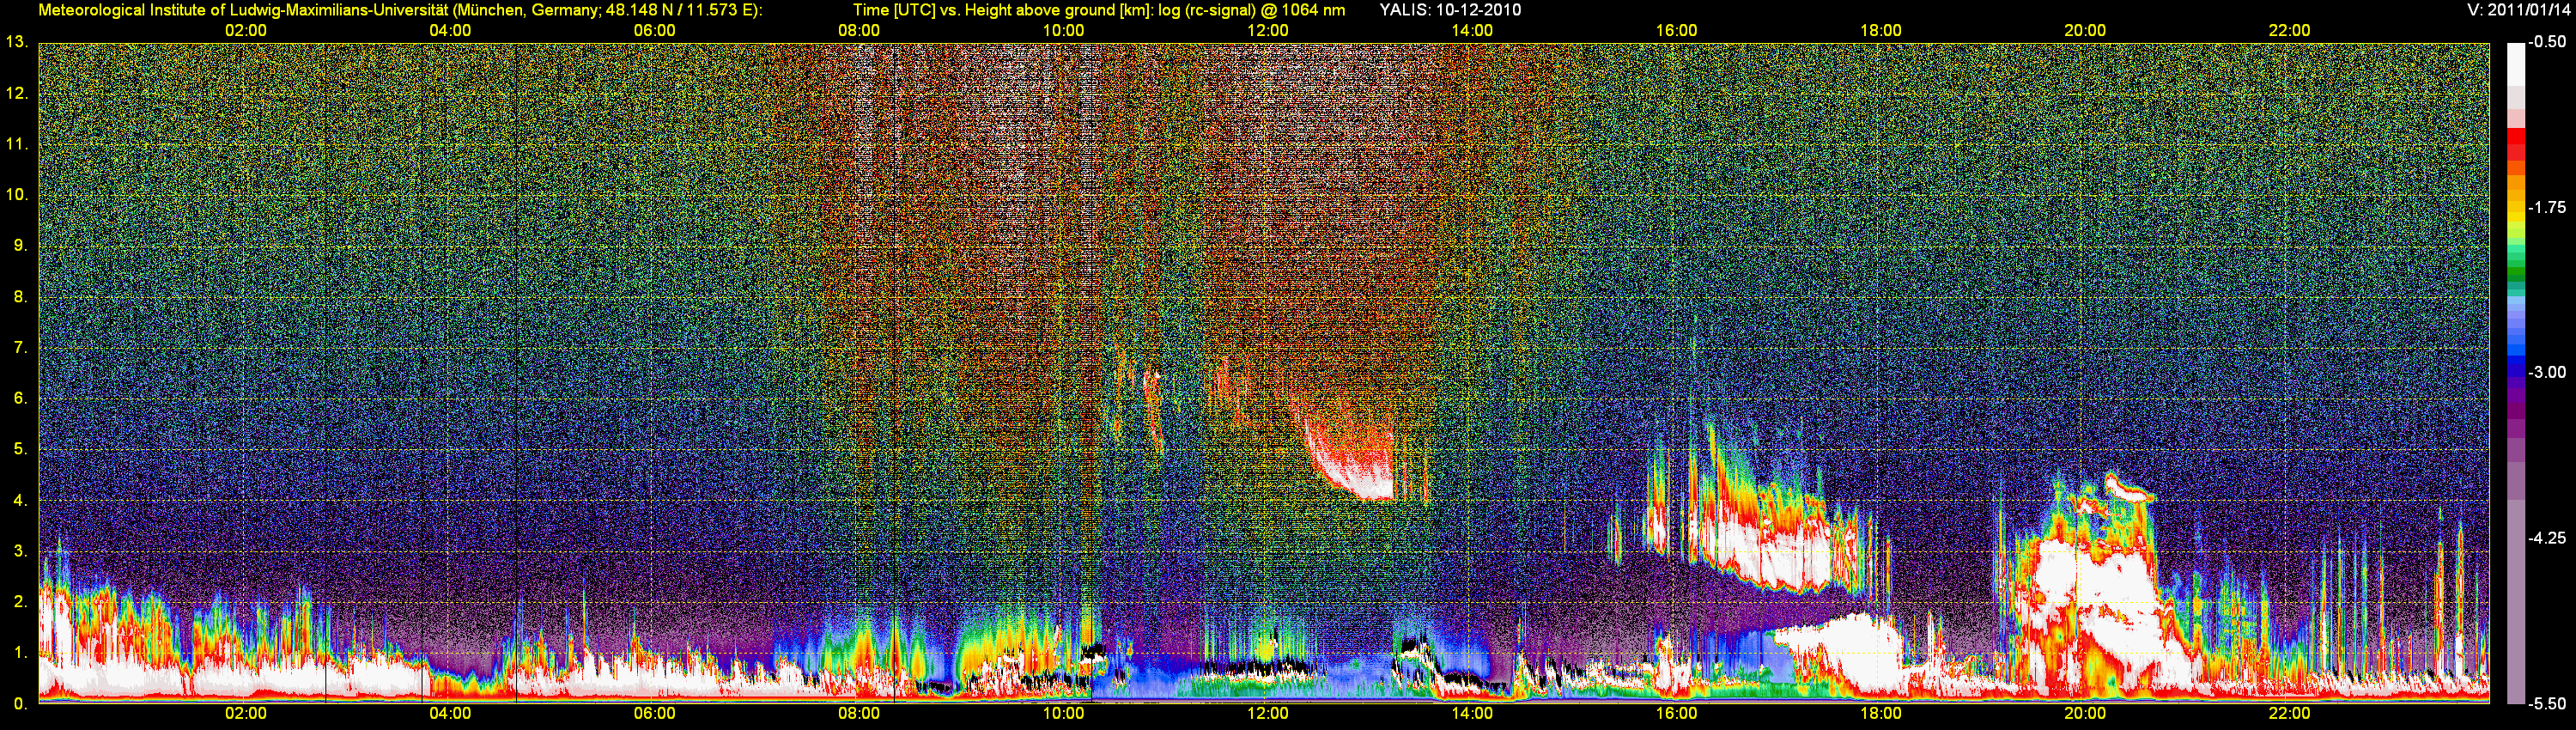Viewport: 2576px width, 730px height.
Task: Click the '12:00' label on the top time axis
Action: [1268, 31]
